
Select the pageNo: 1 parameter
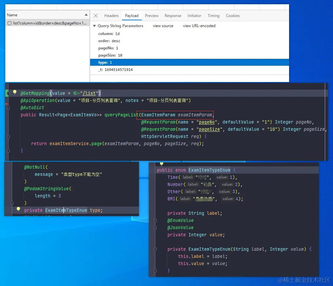point(108,48)
